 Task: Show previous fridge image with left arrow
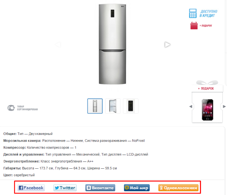(58, 45)
